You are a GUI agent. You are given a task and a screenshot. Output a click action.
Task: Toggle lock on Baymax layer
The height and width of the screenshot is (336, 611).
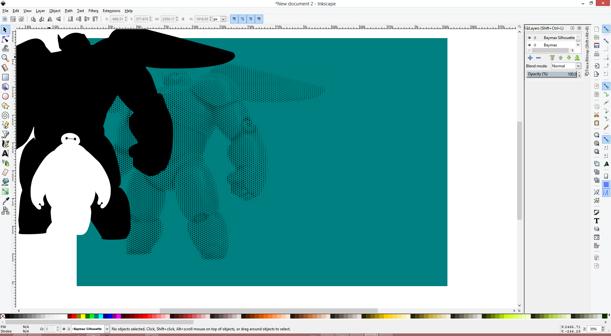pyautogui.click(x=535, y=45)
